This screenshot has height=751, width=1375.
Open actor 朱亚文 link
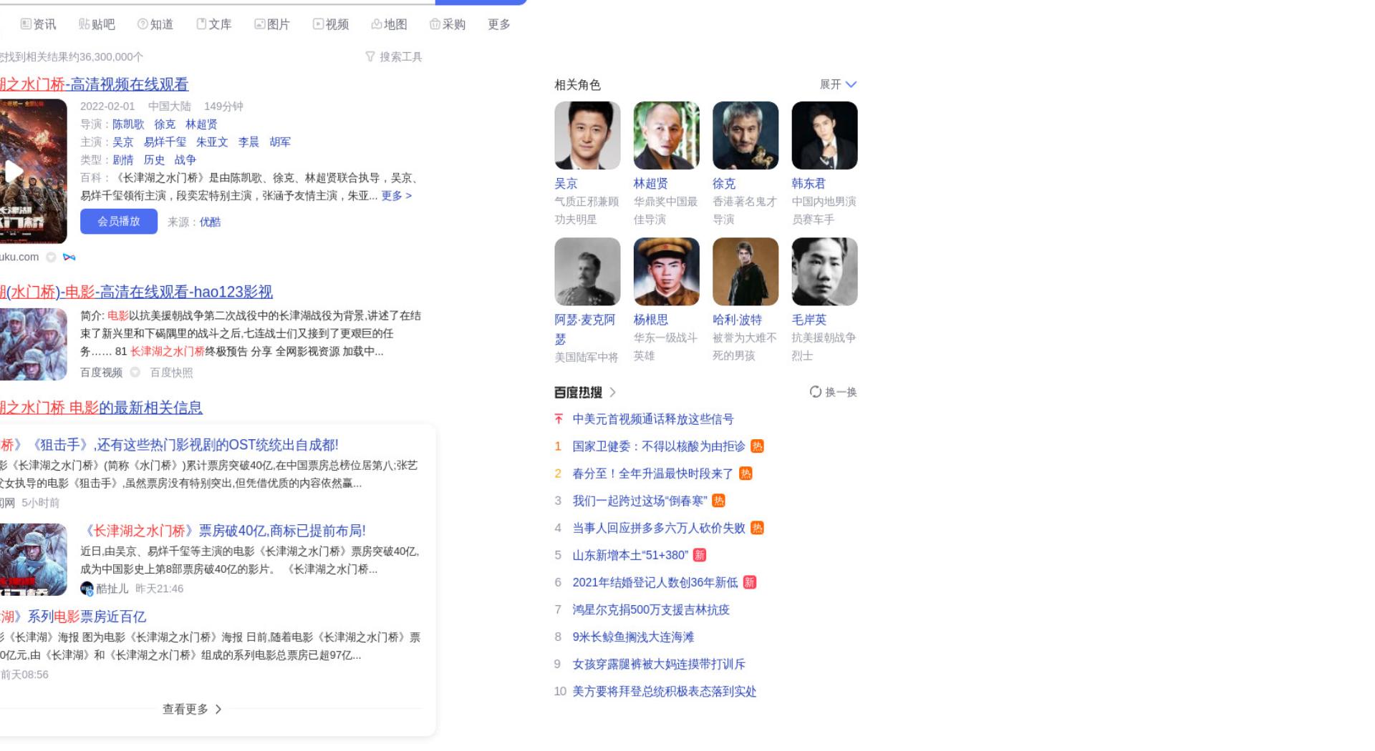pos(212,142)
